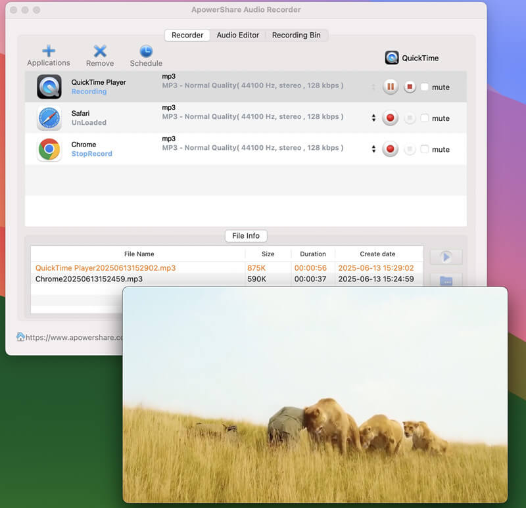This screenshot has width=526, height=508.
Task: Switch to the Audio Editor tab
Action: click(x=238, y=35)
